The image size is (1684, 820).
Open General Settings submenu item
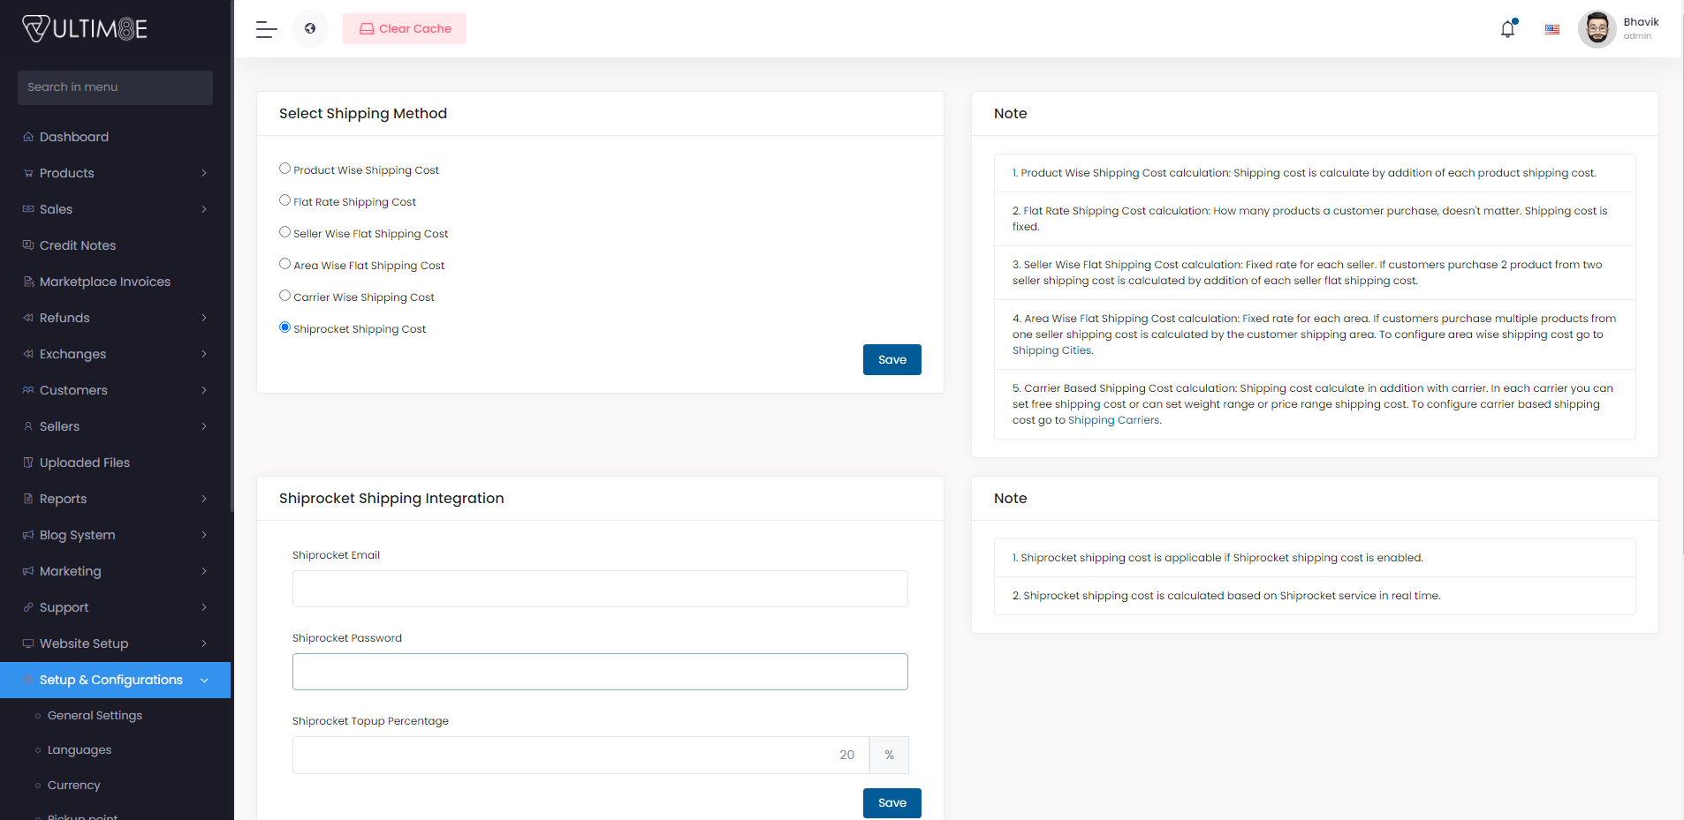tap(95, 716)
